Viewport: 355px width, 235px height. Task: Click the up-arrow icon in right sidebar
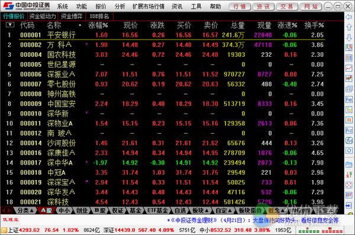click(349, 27)
